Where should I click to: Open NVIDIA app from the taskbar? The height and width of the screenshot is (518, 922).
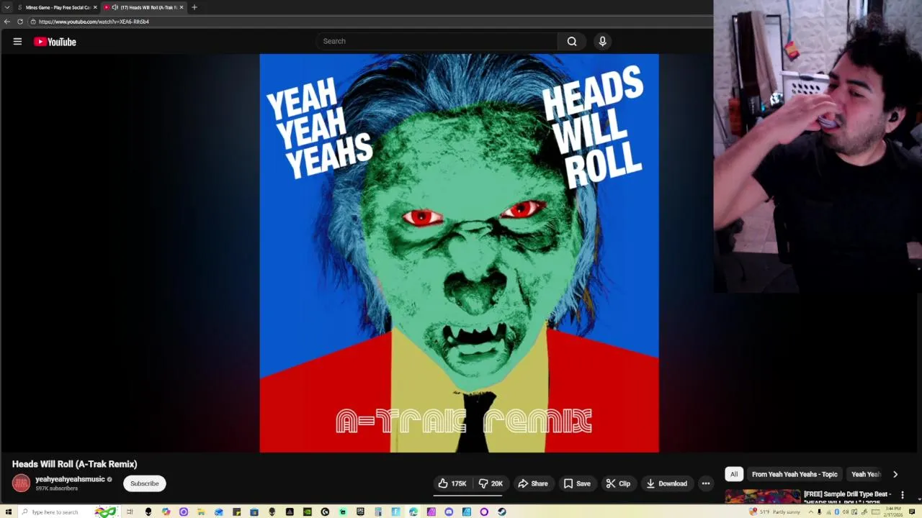point(307,512)
